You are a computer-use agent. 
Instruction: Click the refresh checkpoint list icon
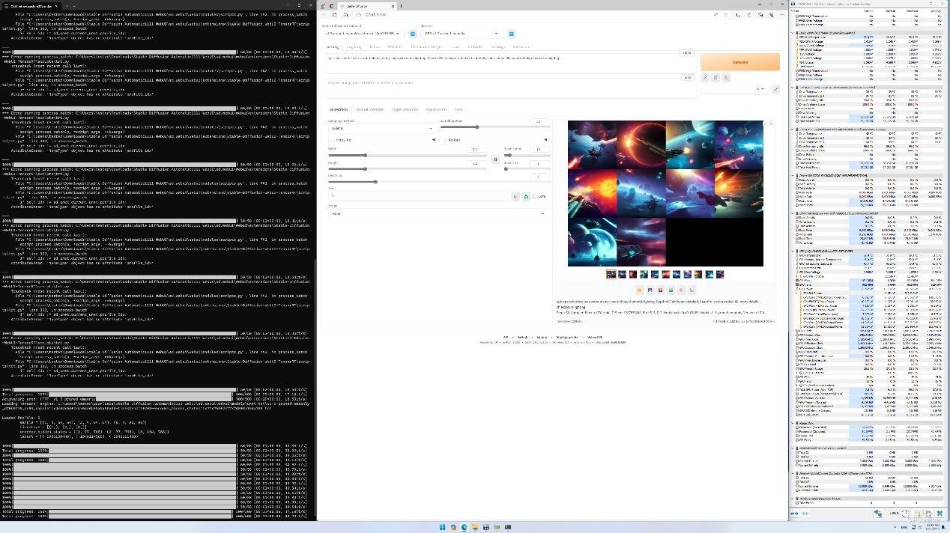click(411, 34)
